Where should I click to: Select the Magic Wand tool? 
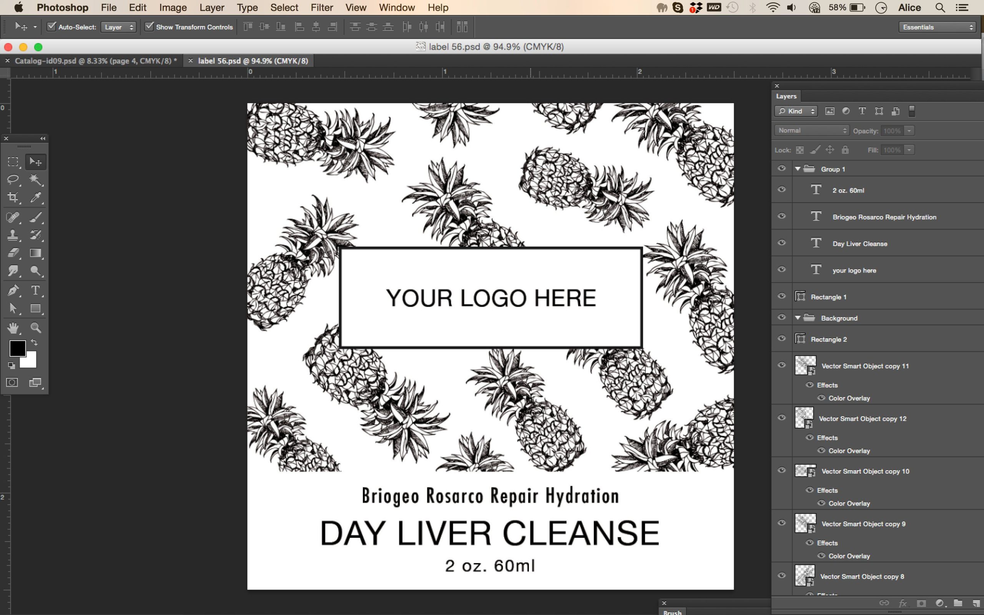[x=36, y=180]
